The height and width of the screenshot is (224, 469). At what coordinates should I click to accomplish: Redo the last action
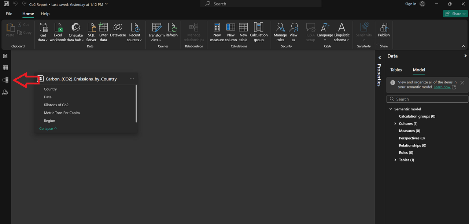24,4
